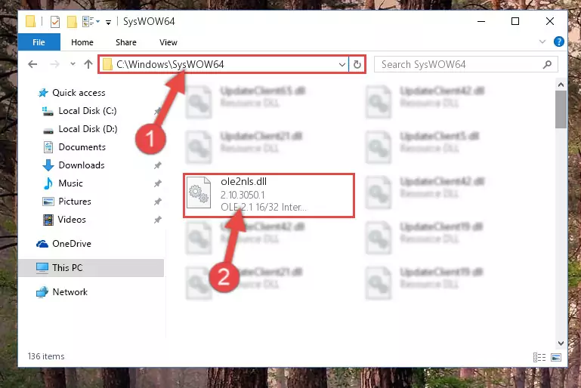Viewport: 581px width, 388px height.
Task: Select This PC in navigation pane
Action: (91, 268)
